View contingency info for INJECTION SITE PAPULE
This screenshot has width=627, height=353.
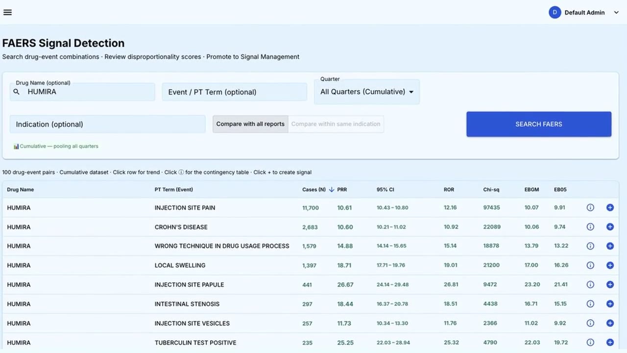click(590, 284)
